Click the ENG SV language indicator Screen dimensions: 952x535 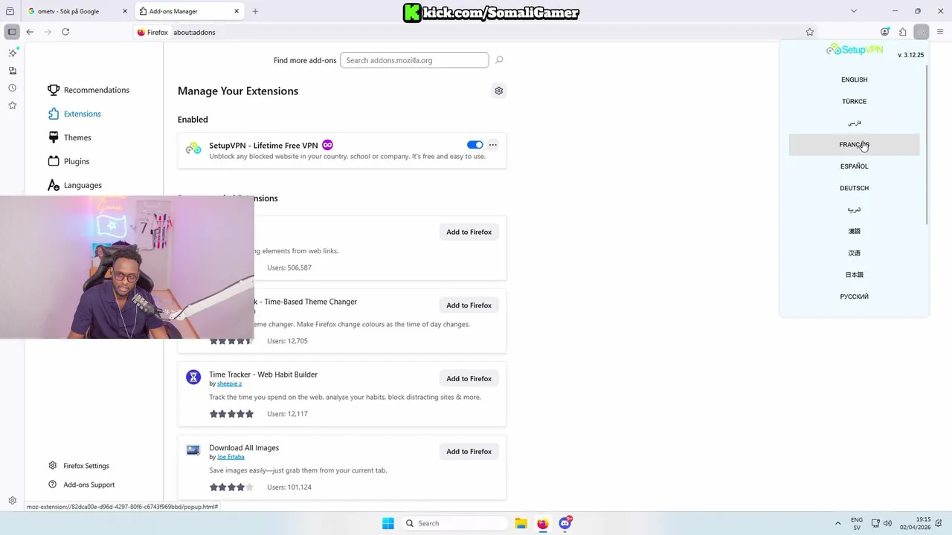[x=857, y=523]
